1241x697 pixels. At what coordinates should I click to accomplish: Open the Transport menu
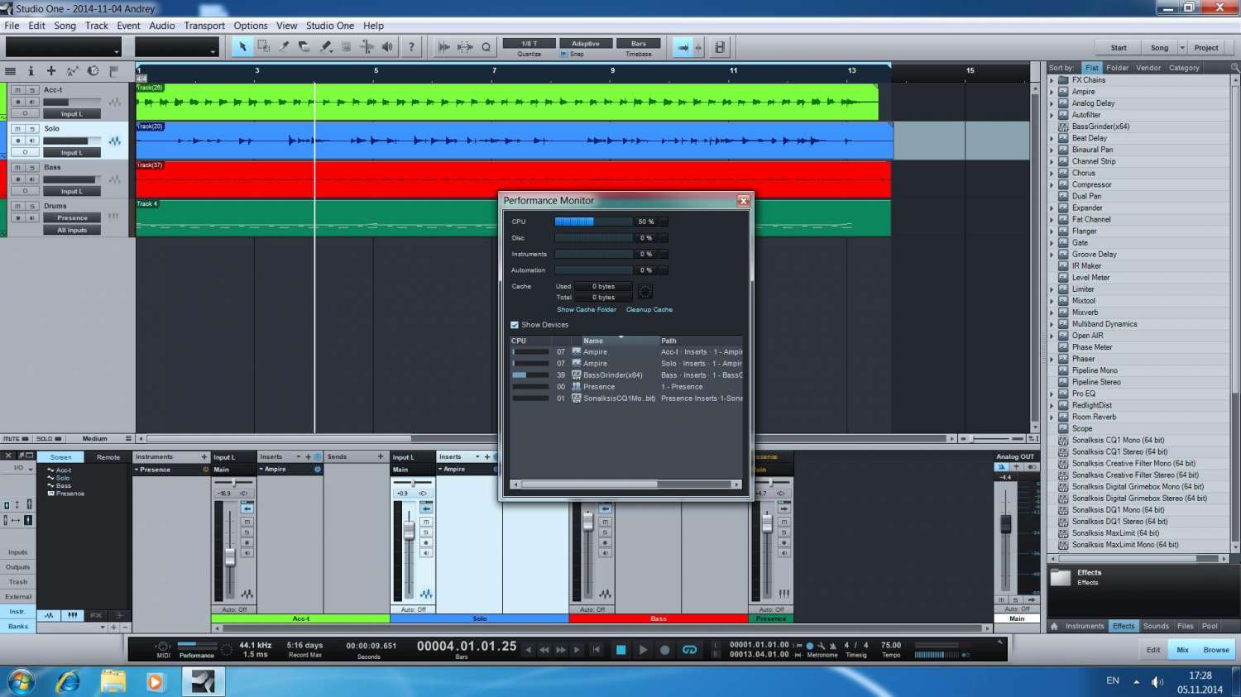[204, 26]
